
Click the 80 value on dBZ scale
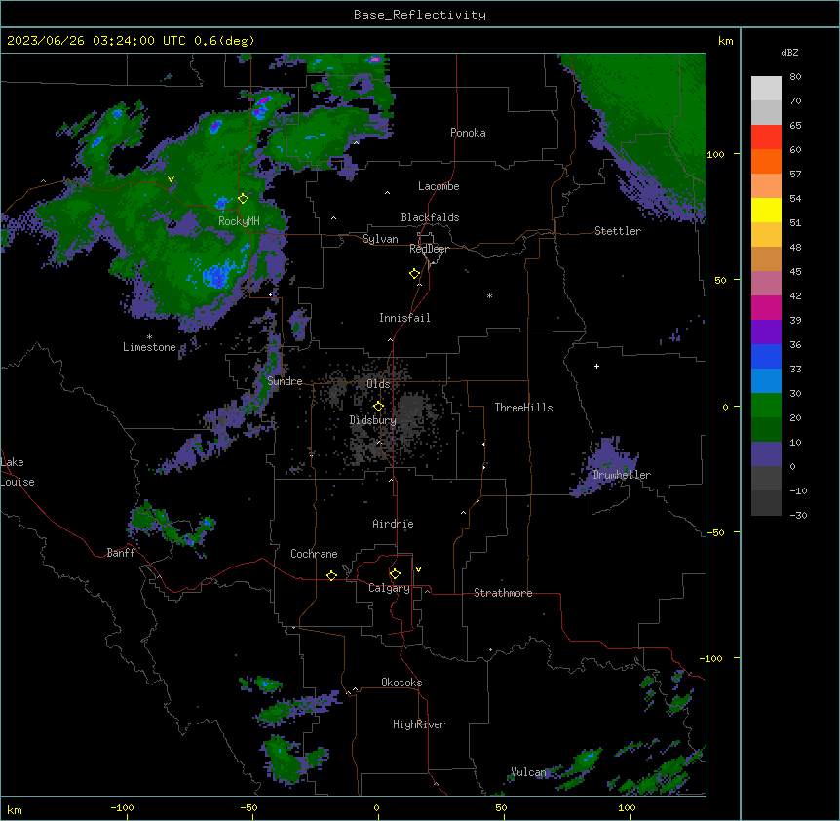[x=795, y=76]
